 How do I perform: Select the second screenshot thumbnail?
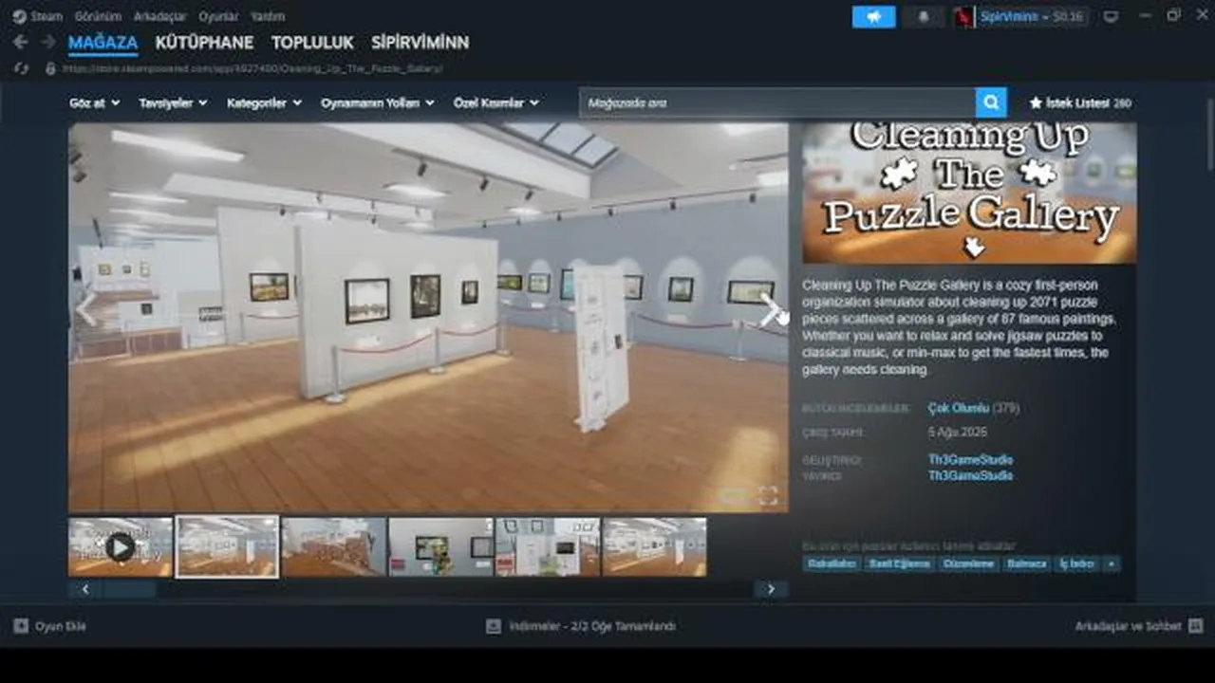coord(228,546)
